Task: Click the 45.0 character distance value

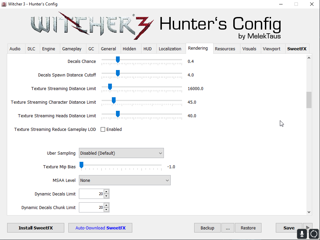Action: (x=192, y=102)
